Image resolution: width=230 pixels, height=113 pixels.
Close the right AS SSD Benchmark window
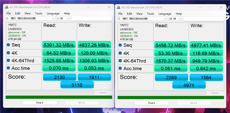click(221, 7)
